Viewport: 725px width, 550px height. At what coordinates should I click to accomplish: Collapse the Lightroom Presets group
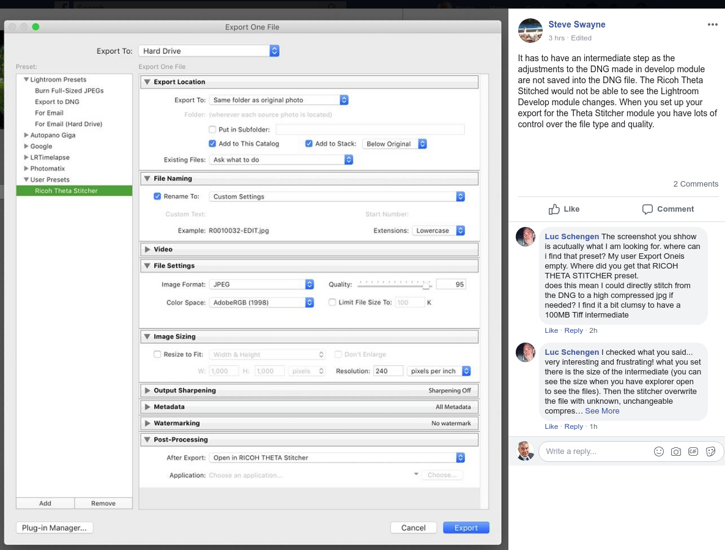(26, 80)
